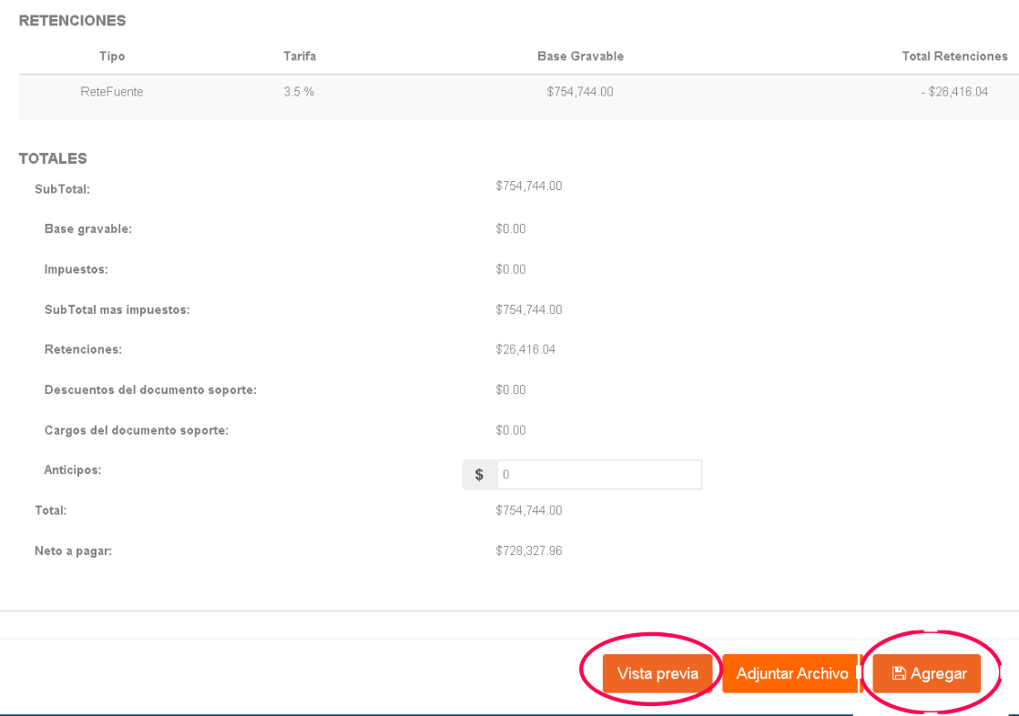1019x716 pixels.
Task: Click the Impuestos: label
Action: (76, 268)
